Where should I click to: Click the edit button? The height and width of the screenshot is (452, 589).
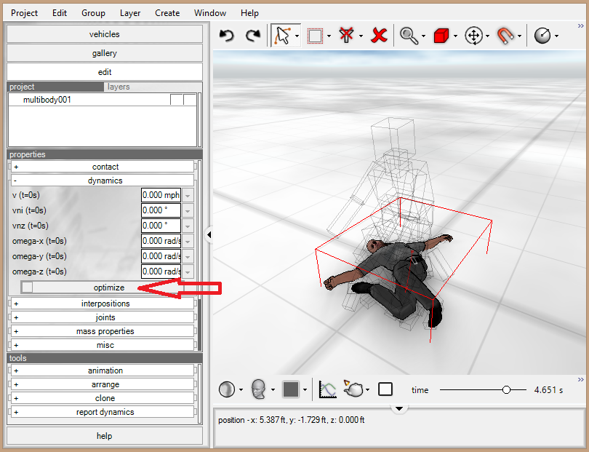[105, 72]
